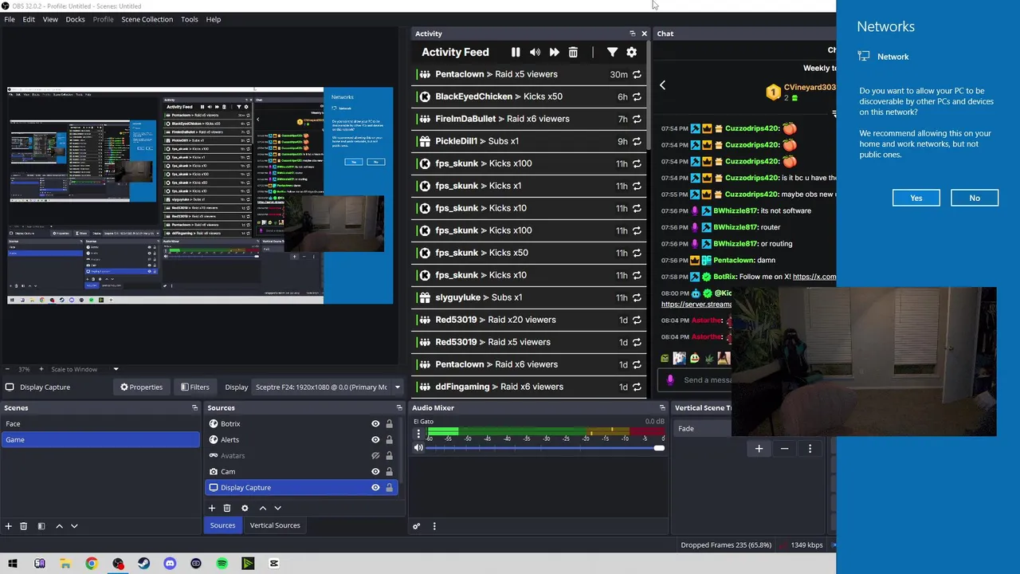Screen dimensions: 1020x574
Task: Move source down in Sources list
Action: [277, 508]
